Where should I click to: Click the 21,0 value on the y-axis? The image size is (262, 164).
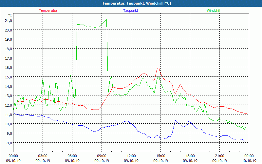pyautogui.click(x=8, y=20)
